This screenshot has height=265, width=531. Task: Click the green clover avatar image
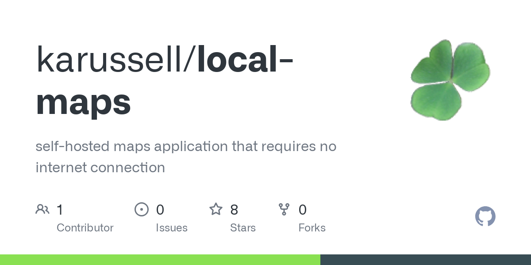coord(450,80)
